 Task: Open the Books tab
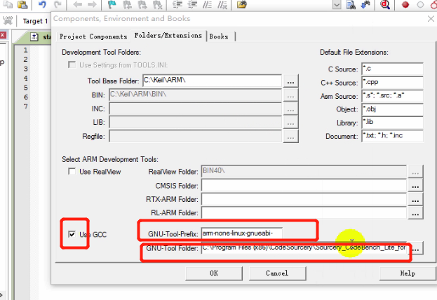[219, 36]
